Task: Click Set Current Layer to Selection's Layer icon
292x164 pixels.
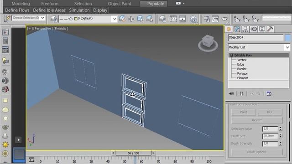Action: 150,19
